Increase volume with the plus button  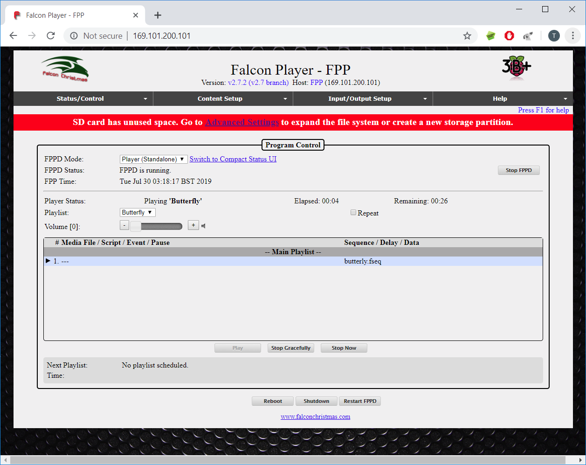(x=193, y=225)
